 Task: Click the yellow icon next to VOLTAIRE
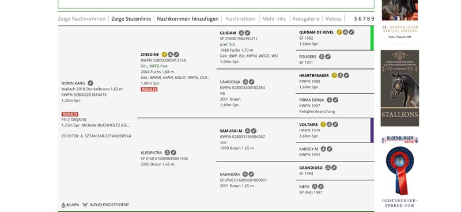(323, 124)
